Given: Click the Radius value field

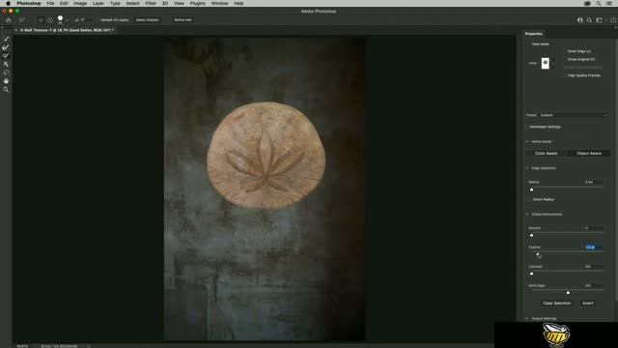Looking at the screenshot, I should tap(593, 183).
